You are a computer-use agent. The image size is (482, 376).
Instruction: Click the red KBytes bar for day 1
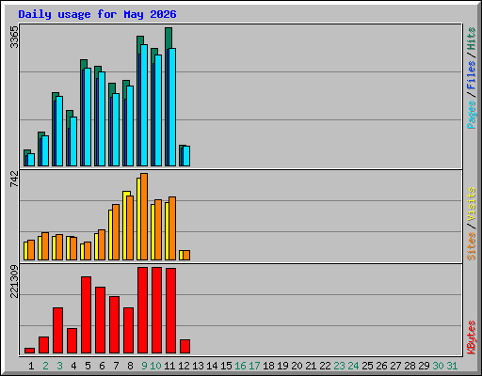point(29,351)
